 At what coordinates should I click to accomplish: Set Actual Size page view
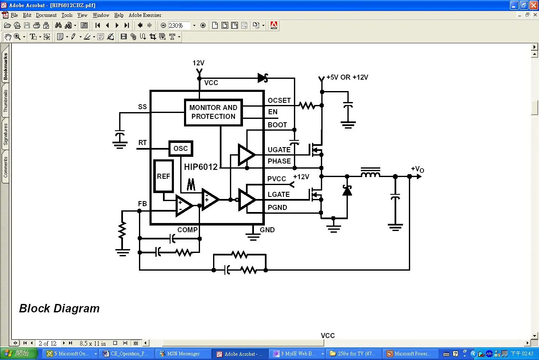click(215, 25)
